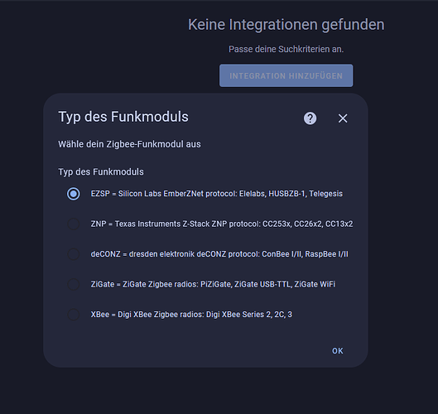Click the deCONZ ConBee I/II label text
Viewport: 438px width, 414px height.
tap(219, 254)
